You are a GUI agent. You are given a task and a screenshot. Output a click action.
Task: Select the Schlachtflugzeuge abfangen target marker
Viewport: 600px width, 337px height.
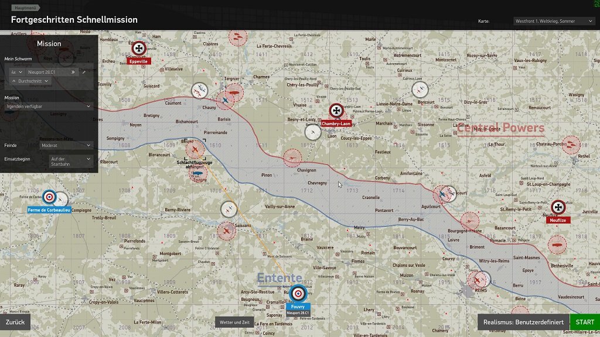pos(195,149)
